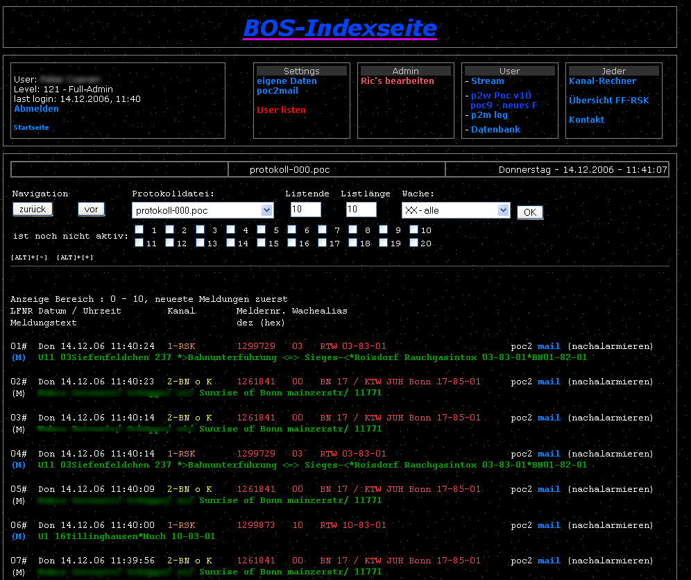Enable checkbox number 10
The image size is (691, 580).
coord(413,230)
